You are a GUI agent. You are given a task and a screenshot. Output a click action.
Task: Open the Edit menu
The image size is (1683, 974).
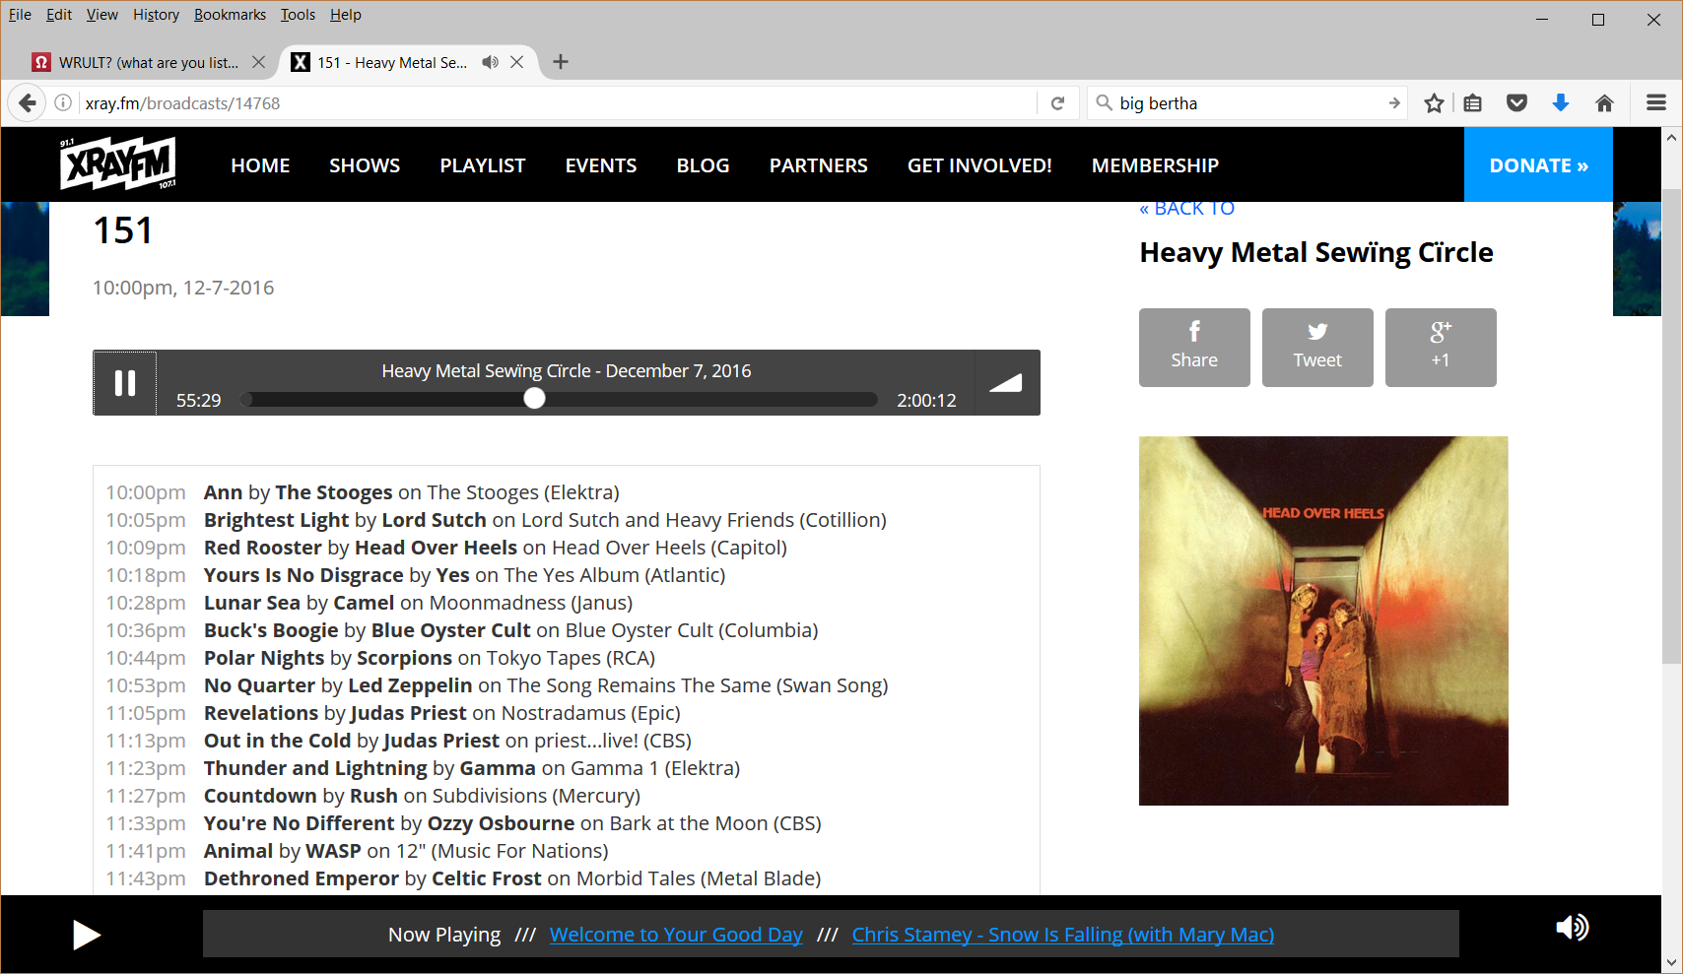click(59, 15)
